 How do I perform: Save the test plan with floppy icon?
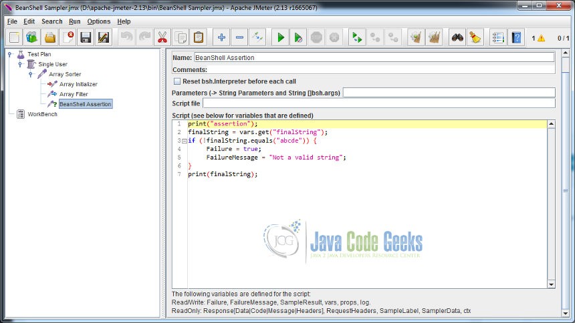(86, 37)
